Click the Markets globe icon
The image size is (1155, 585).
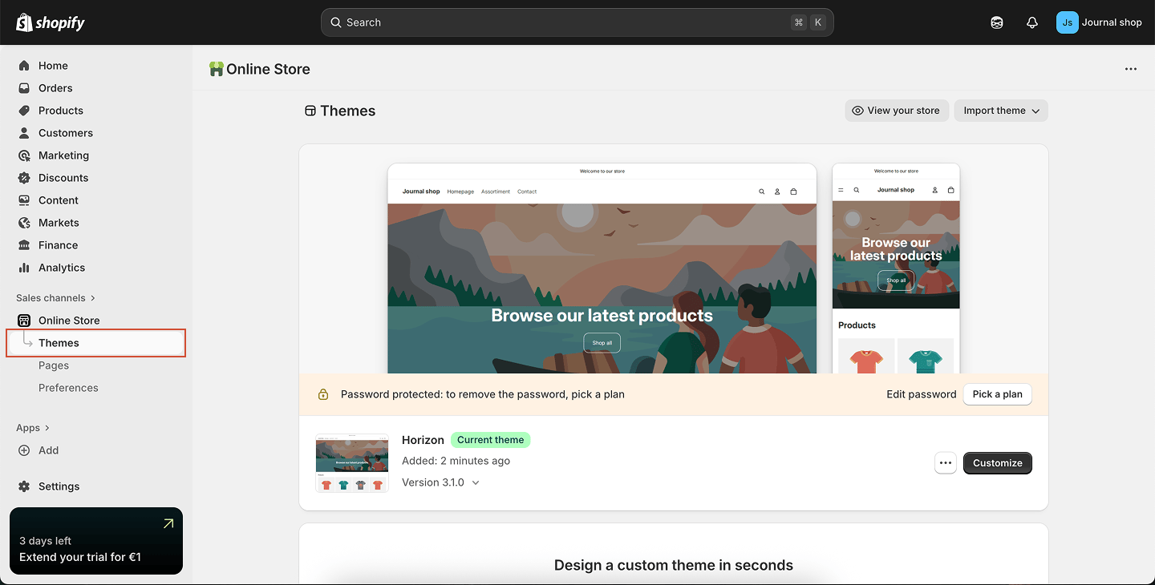tap(24, 223)
